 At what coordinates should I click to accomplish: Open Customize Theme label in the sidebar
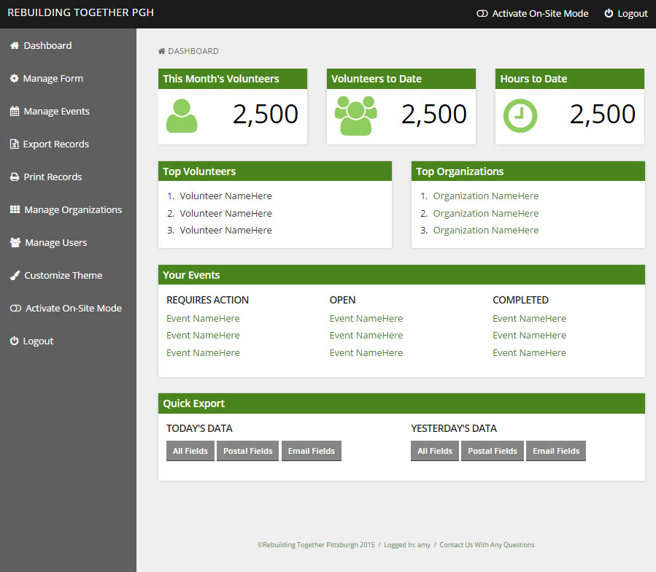63,275
